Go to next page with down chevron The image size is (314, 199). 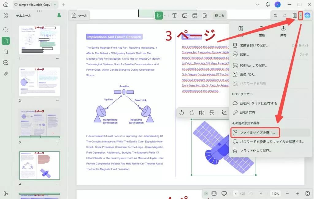click(x=261, y=193)
